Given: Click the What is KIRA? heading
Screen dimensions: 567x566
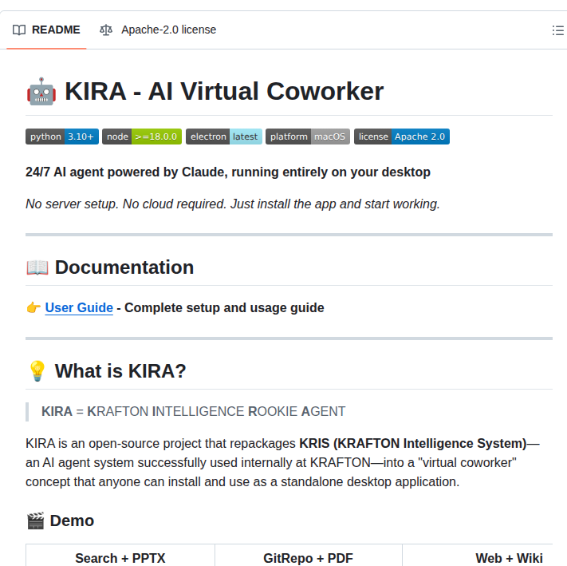Looking at the screenshot, I should [120, 371].
